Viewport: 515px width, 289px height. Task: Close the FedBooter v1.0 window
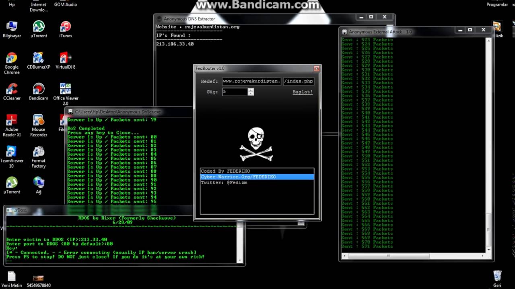coord(316,69)
